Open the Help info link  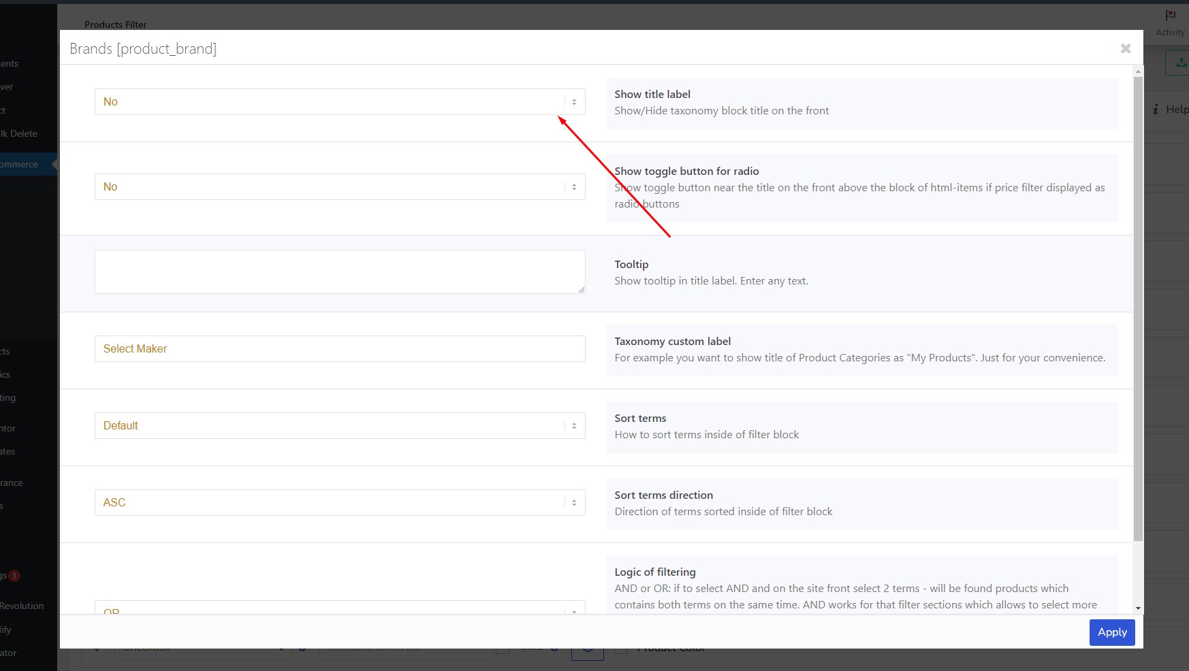[1171, 109]
